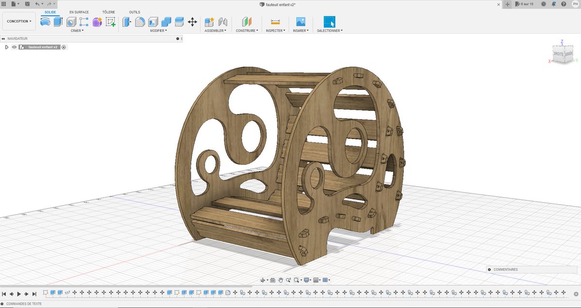Undo the last action
Screen dimensions: 581x308
38,4
